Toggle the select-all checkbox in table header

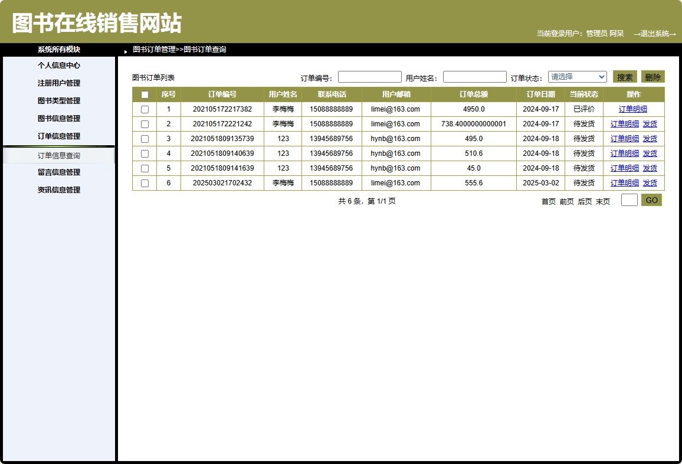coord(145,94)
